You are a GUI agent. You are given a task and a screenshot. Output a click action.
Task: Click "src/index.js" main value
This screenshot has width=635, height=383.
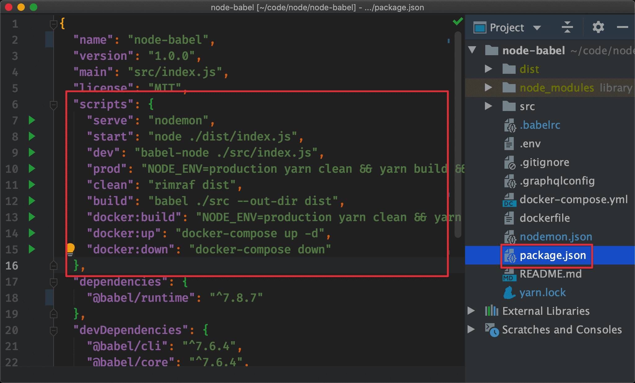(x=175, y=72)
